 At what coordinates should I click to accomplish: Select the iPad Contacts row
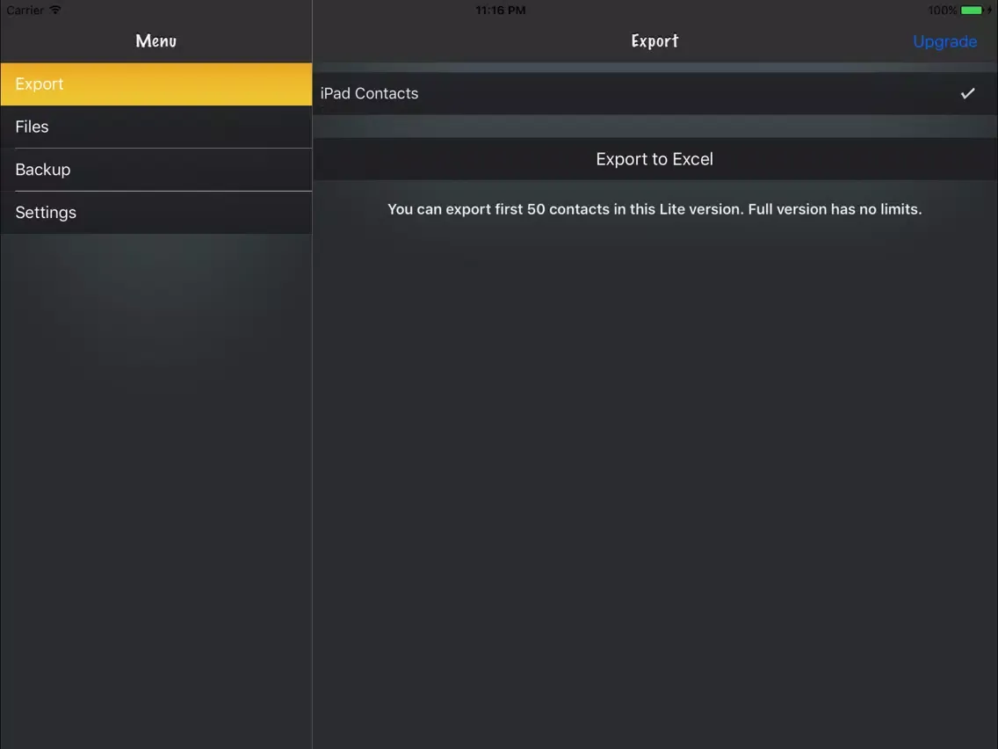tap(655, 93)
